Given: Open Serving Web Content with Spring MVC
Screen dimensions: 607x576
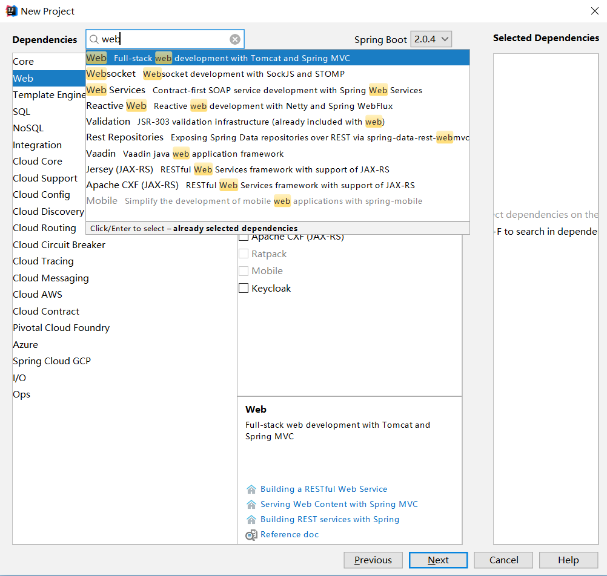Looking at the screenshot, I should (x=339, y=505).
